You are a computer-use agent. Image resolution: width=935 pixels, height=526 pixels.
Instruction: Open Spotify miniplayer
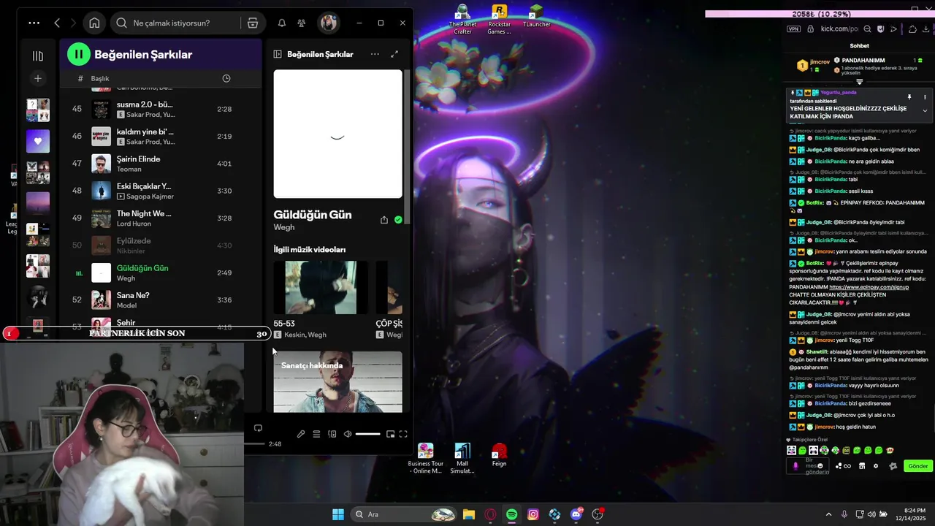[390, 434]
